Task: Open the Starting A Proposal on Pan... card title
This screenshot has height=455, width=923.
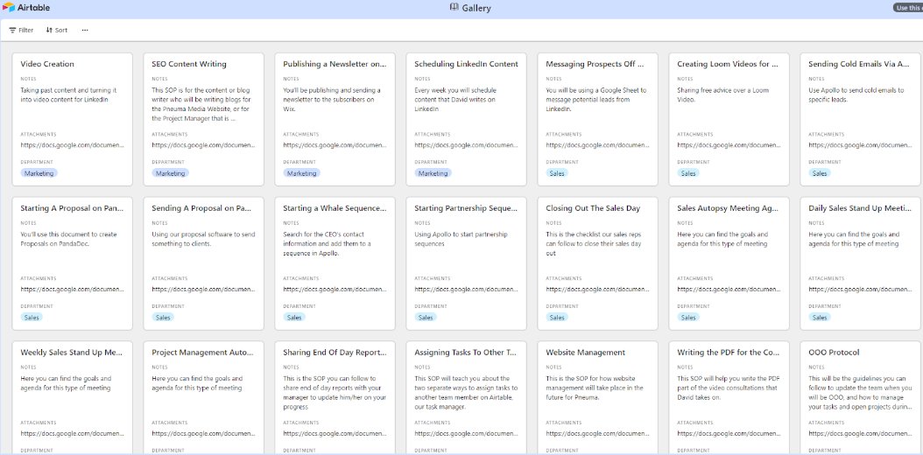Action: 72,208
